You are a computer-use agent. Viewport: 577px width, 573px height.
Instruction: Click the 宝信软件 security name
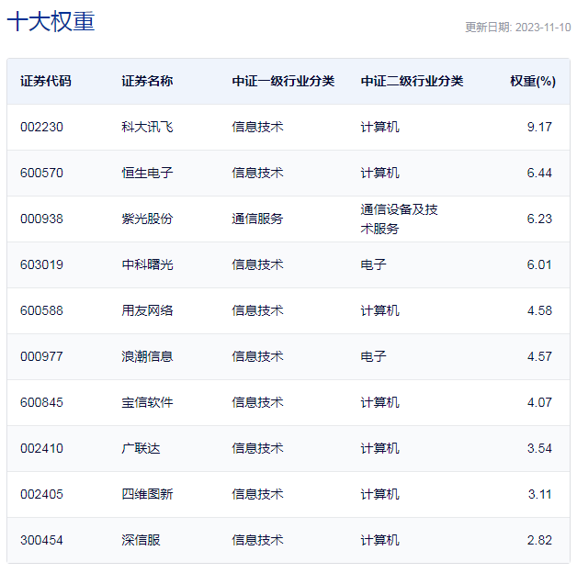coord(147,402)
